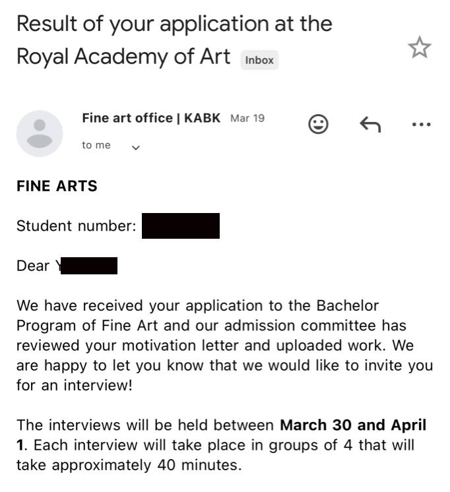450x492 pixels.
Task: Tap the redacted student number box
Action: [x=181, y=226]
